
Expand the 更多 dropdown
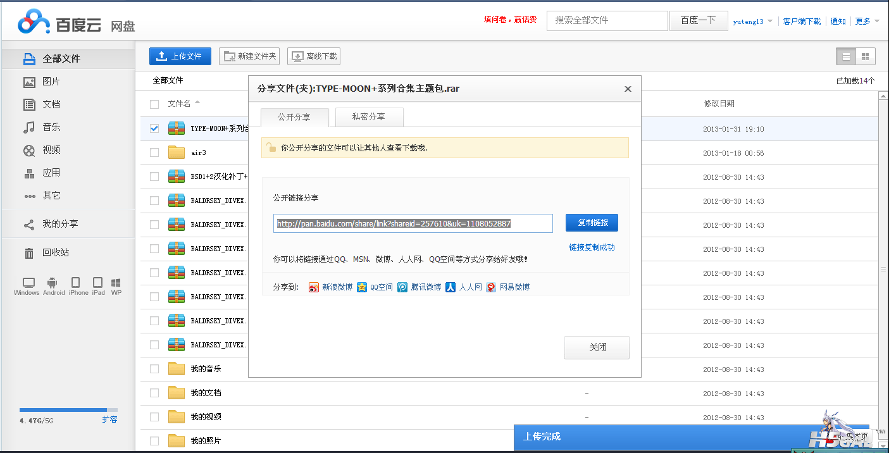tap(867, 22)
